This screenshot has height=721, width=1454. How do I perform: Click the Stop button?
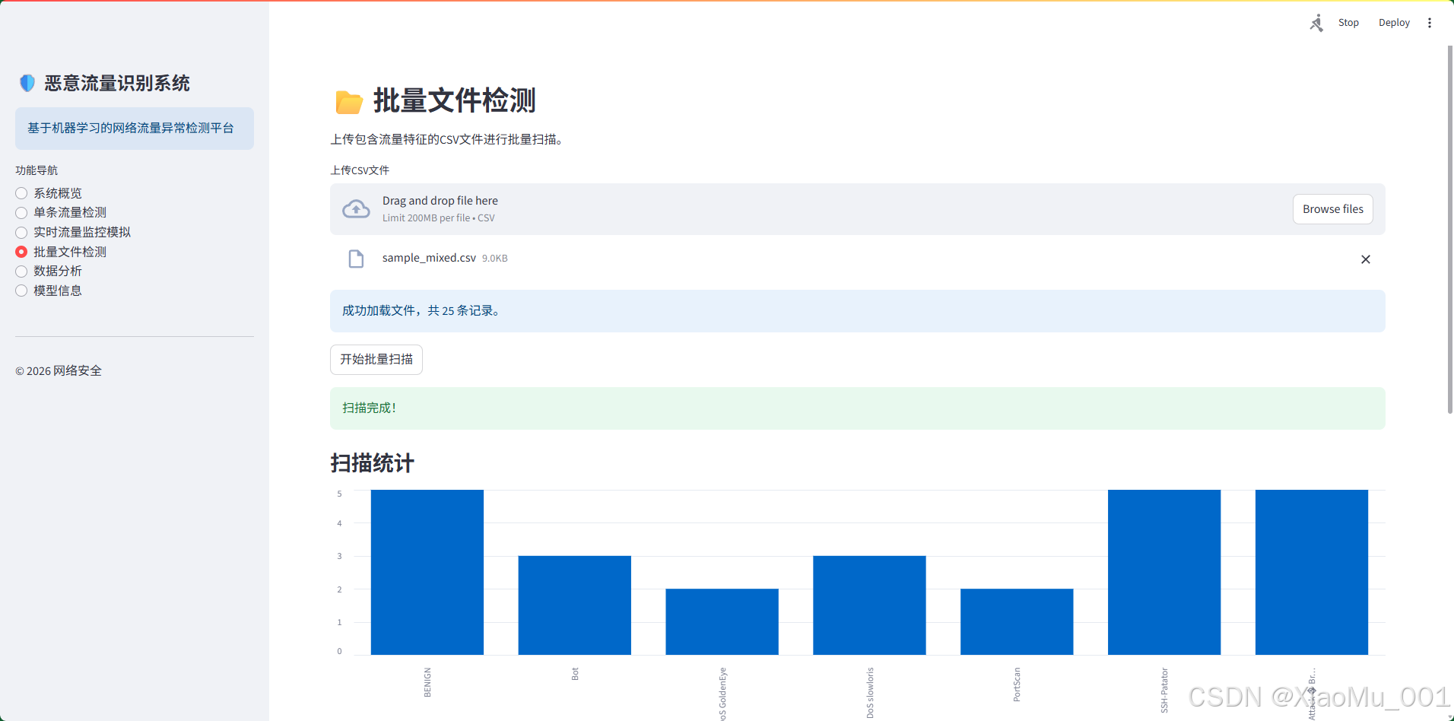[1348, 23]
